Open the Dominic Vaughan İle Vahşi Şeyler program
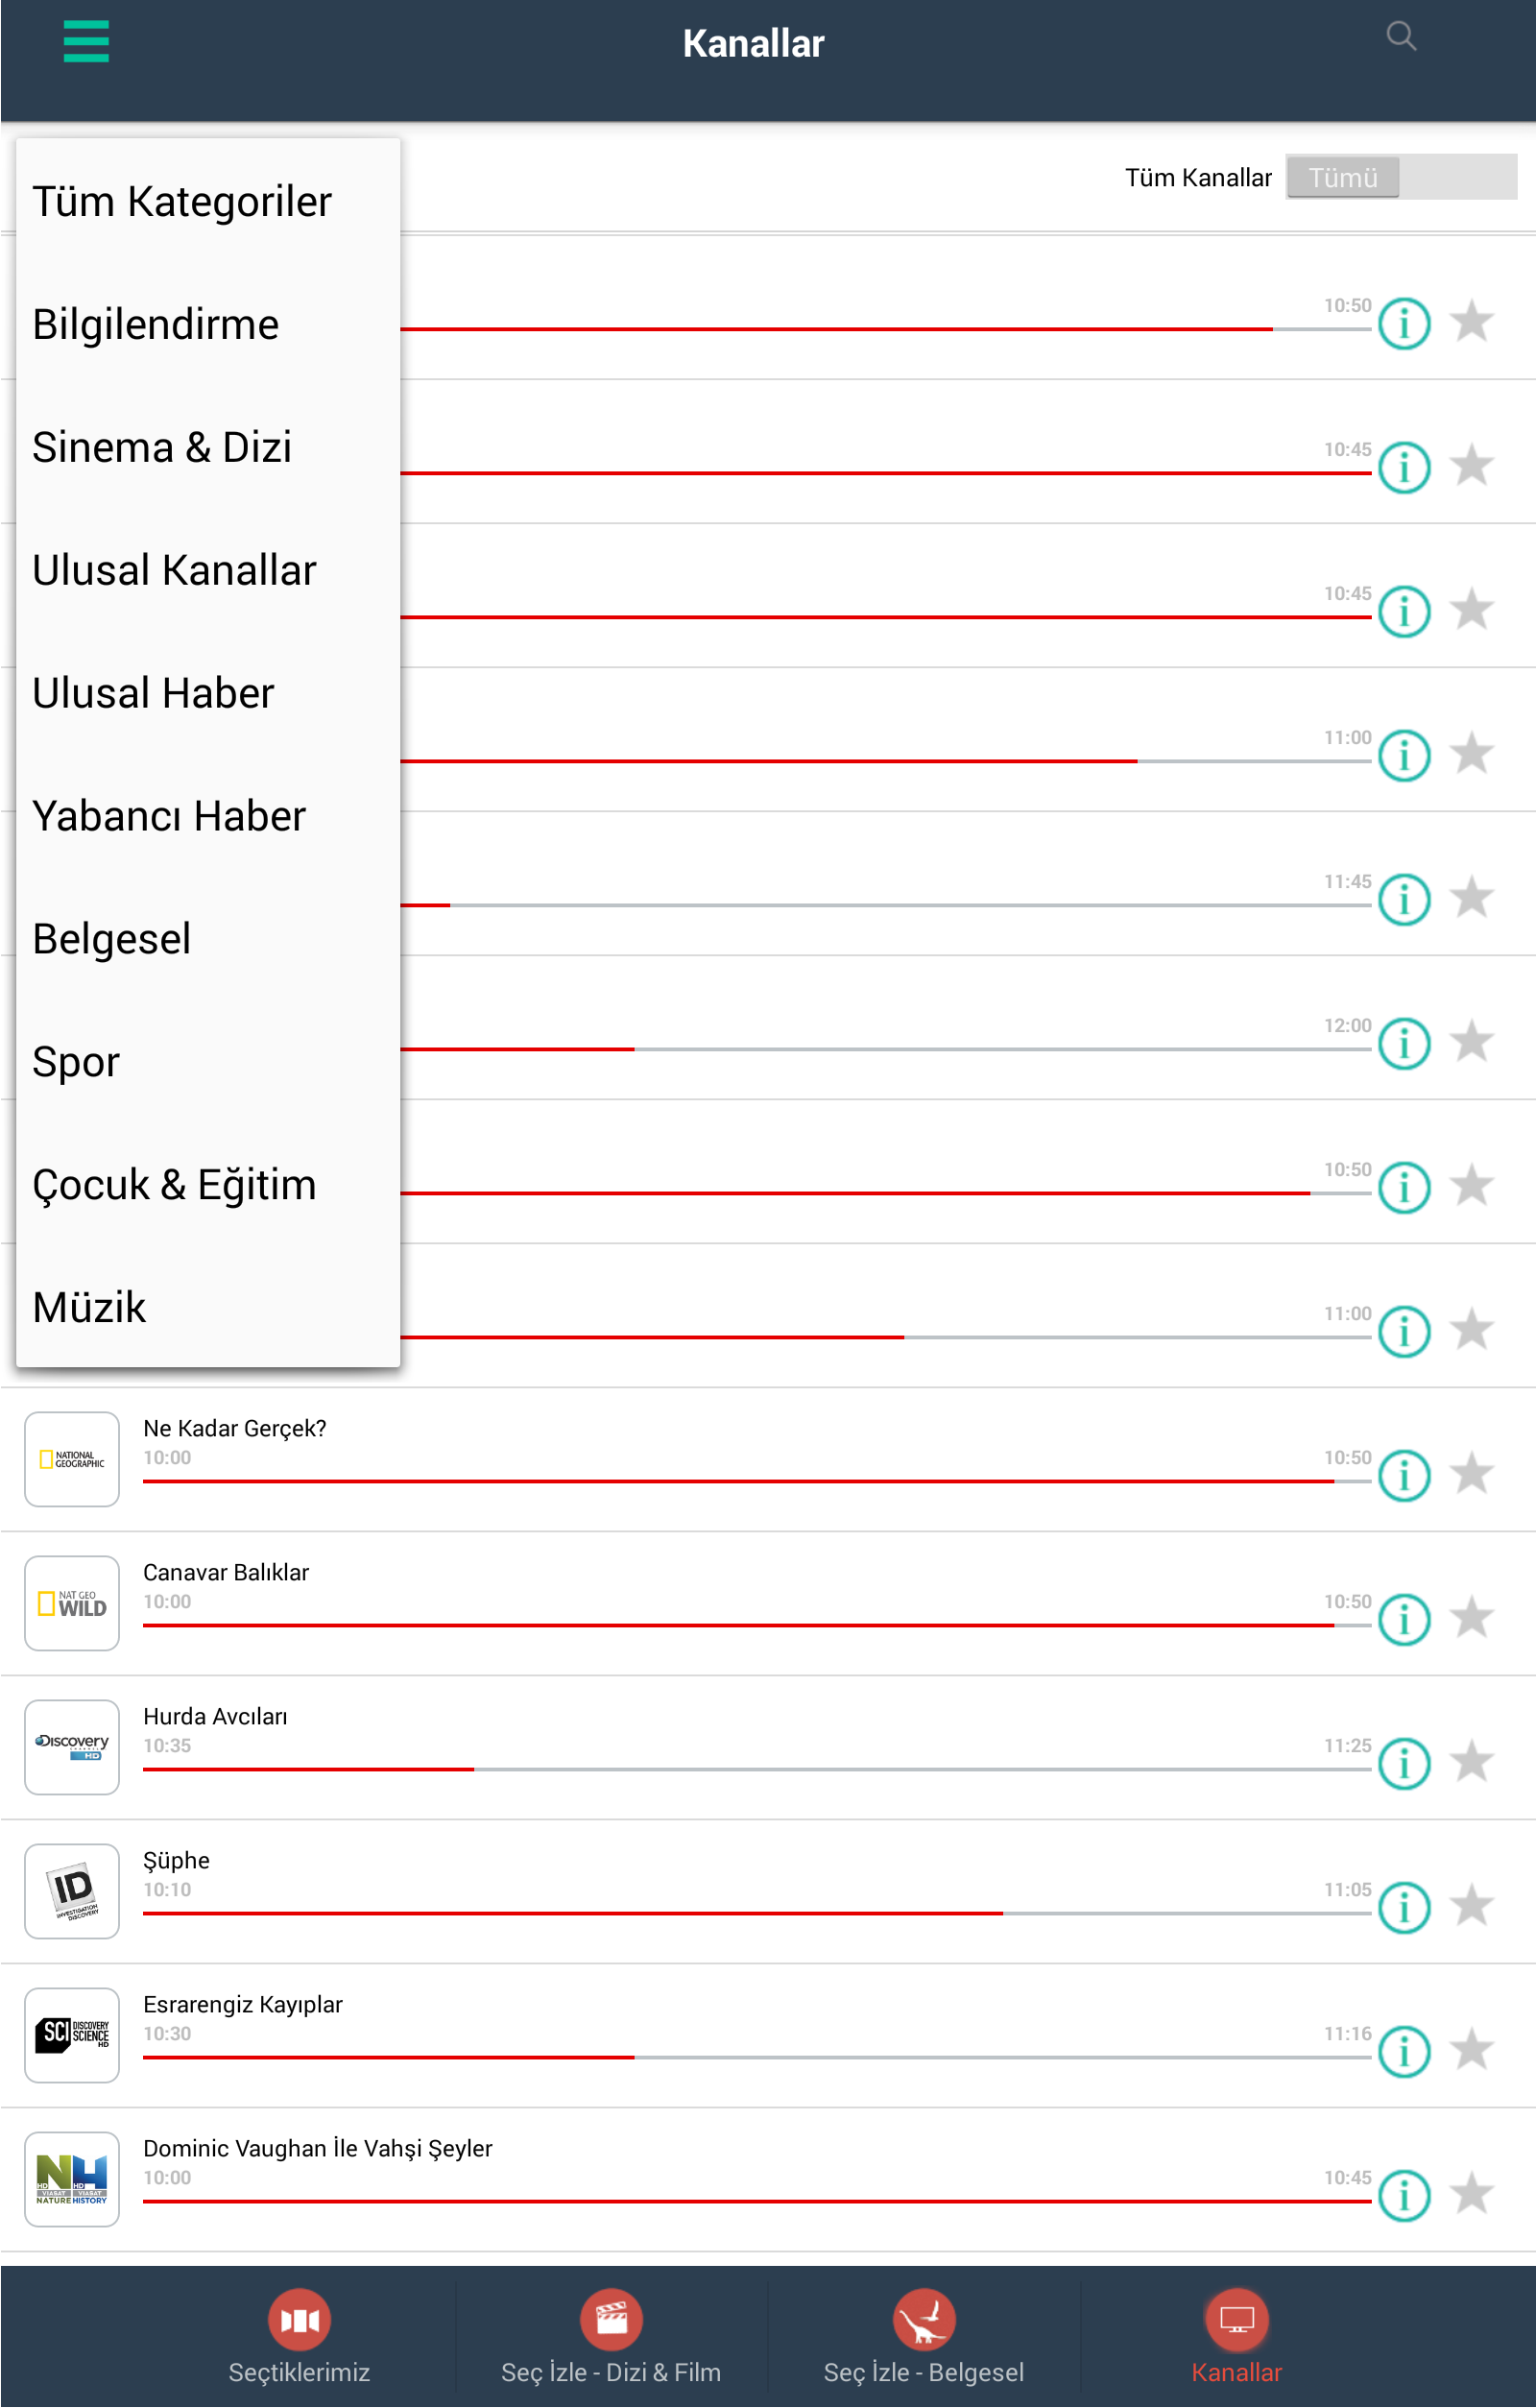Screen dimensions: 1536x2408 (318, 2148)
